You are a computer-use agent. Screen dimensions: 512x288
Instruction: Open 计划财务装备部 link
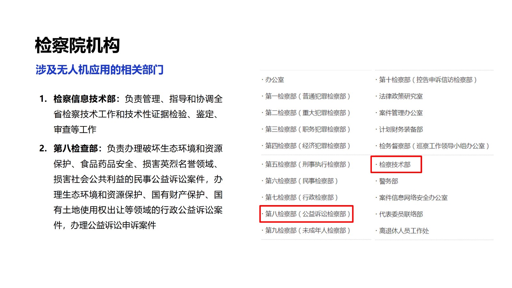click(x=401, y=130)
